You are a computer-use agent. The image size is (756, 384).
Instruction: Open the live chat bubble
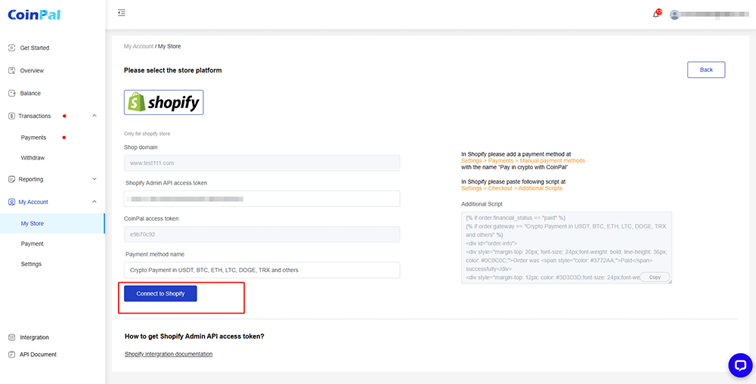pos(740,365)
